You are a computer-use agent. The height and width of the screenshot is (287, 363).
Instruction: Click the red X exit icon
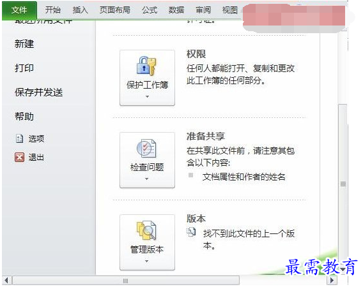[19, 158]
